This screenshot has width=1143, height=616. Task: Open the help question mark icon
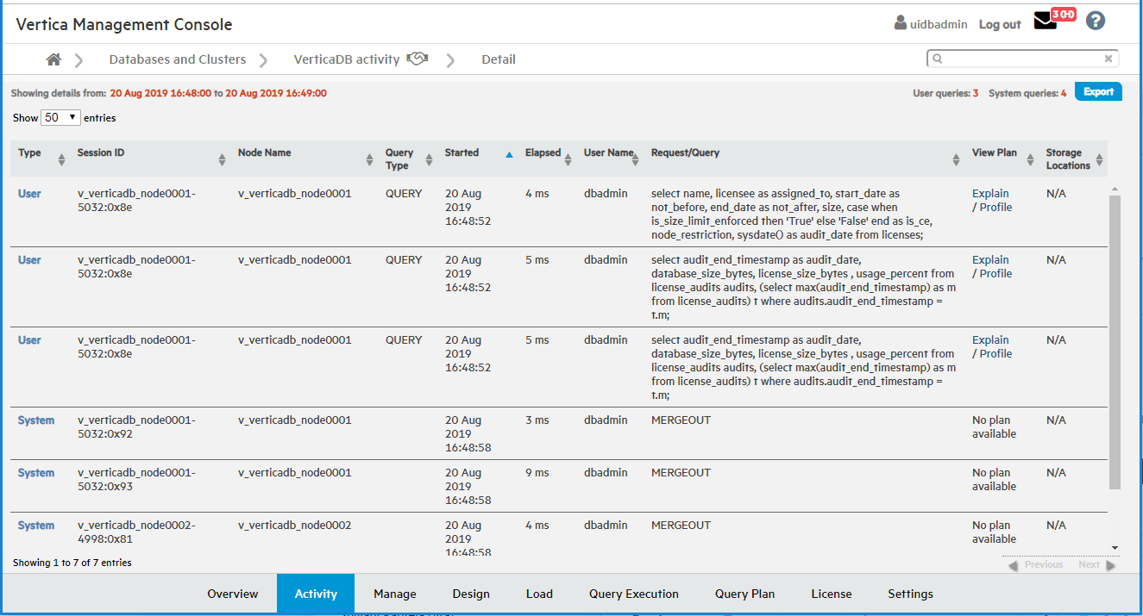coord(1096,22)
